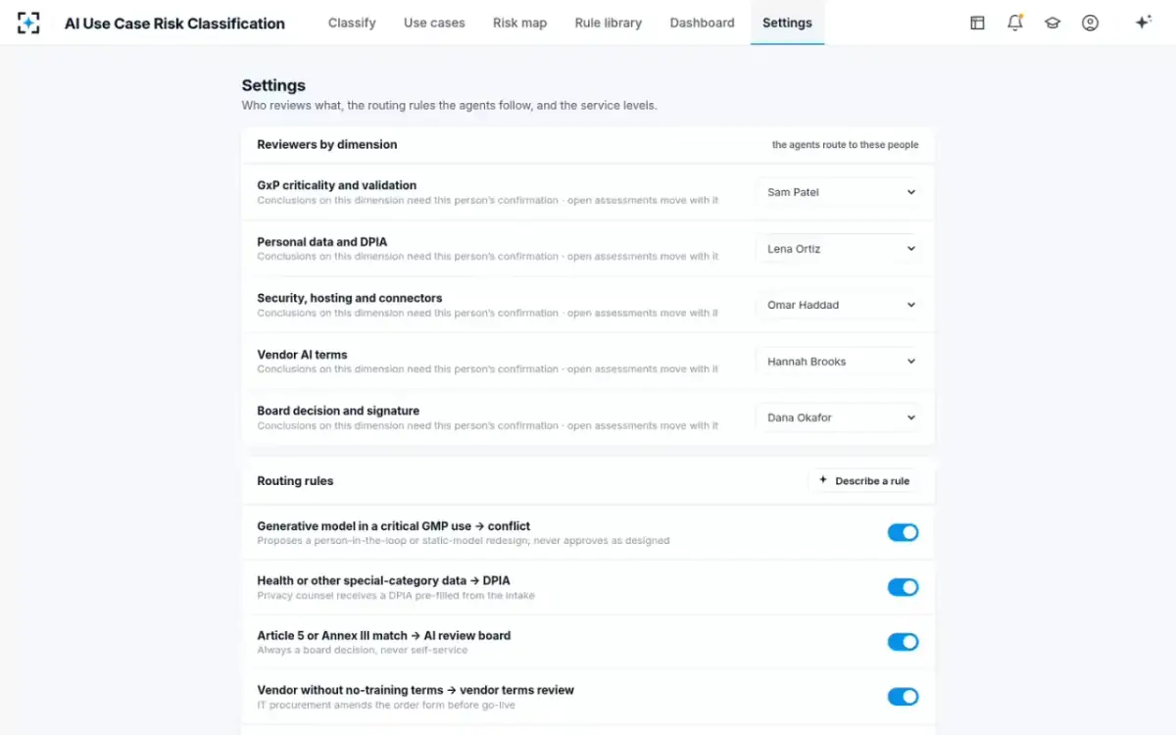Image resolution: width=1176 pixels, height=735 pixels.
Task: Click the Reviewers by dimension heading
Action: pyautogui.click(x=327, y=144)
